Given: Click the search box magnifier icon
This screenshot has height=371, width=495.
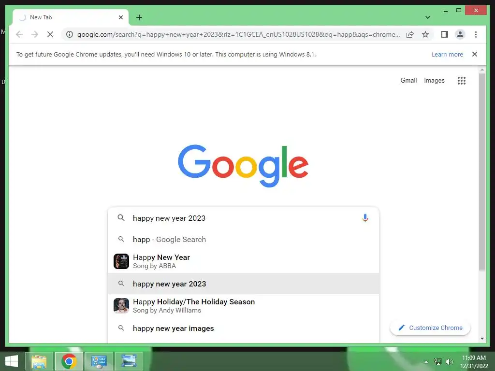Looking at the screenshot, I should [x=121, y=218].
